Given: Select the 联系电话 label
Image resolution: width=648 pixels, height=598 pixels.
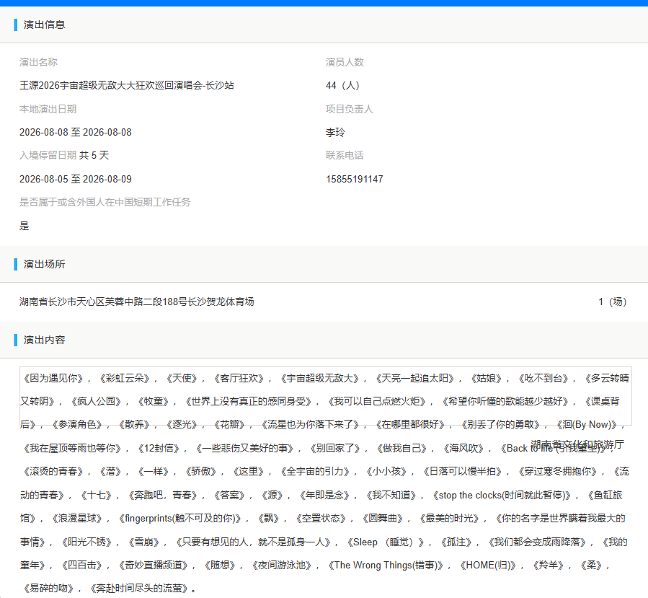Looking at the screenshot, I should click(x=345, y=156).
